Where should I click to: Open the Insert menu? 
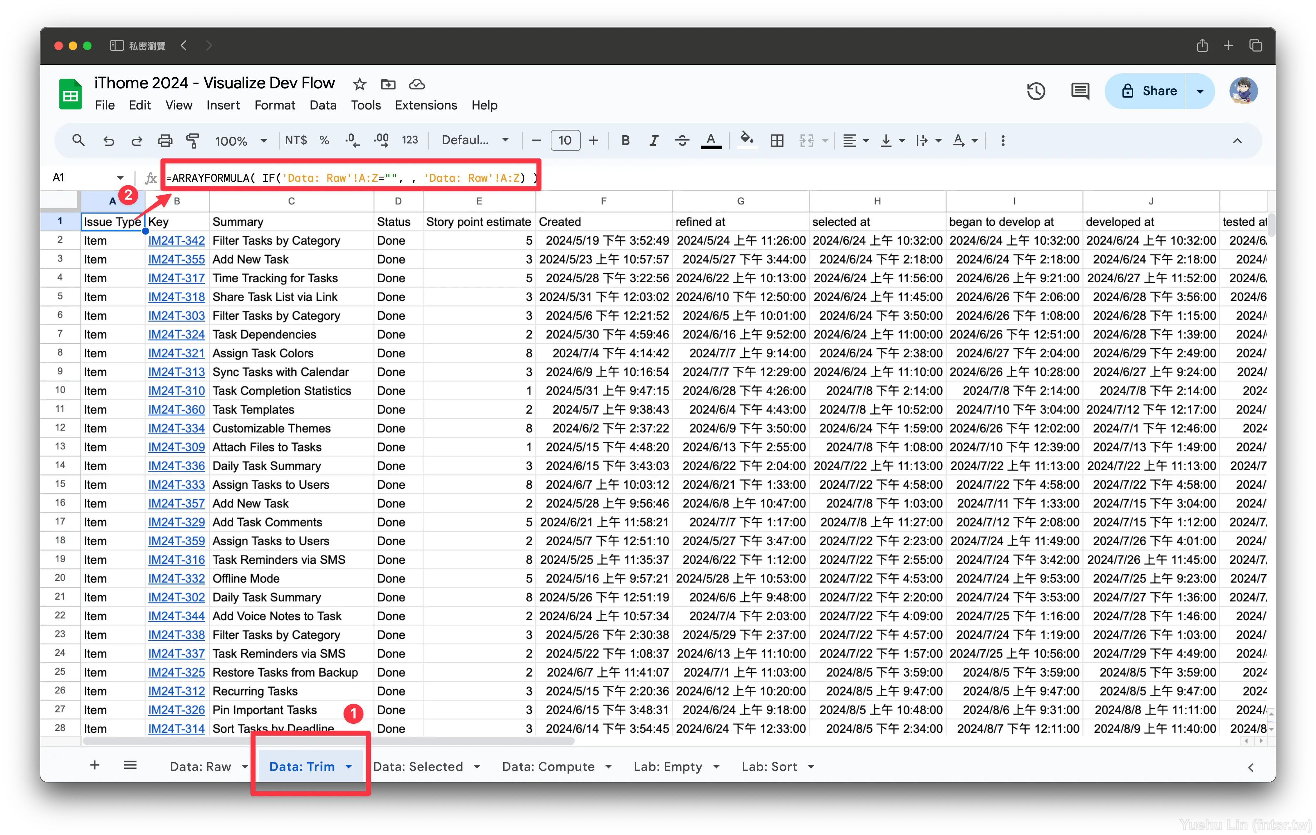223,105
